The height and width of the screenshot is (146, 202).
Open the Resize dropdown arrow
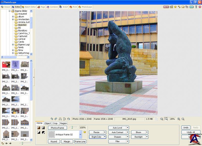[x=105, y=132]
